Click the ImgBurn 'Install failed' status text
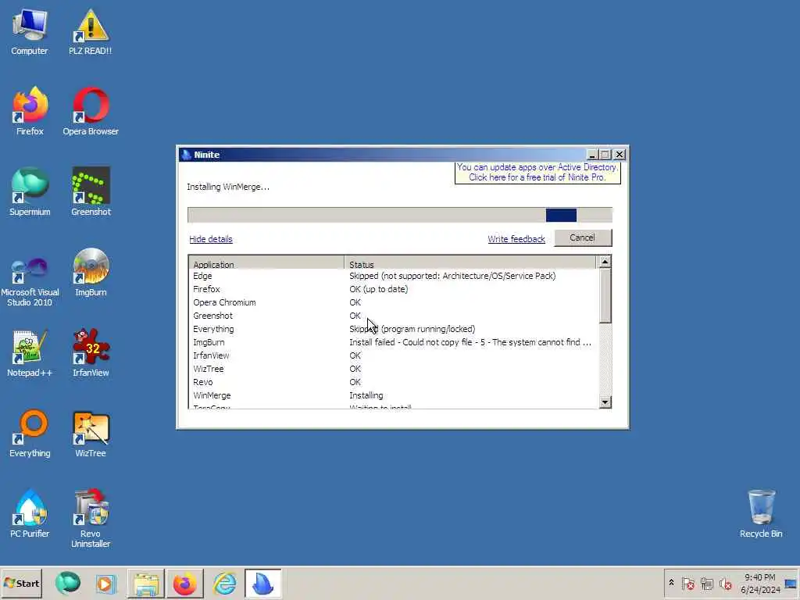This screenshot has height=600, width=800. (470, 342)
